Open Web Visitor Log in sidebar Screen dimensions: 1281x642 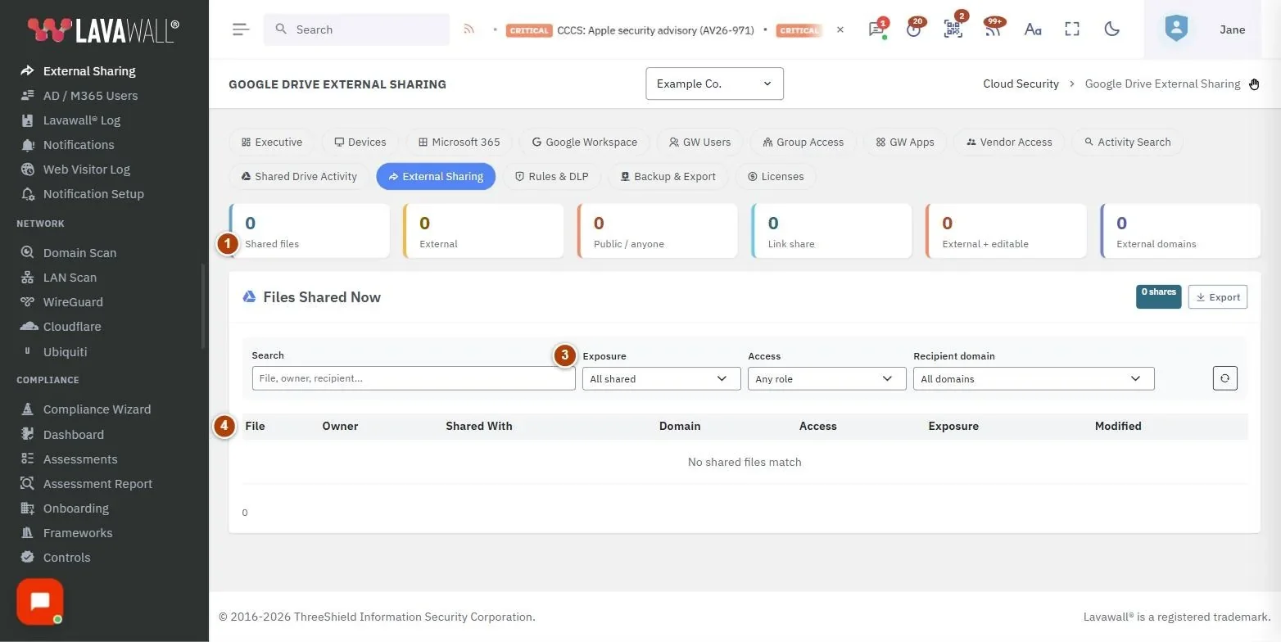pyautogui.click(x=87, y=170)
